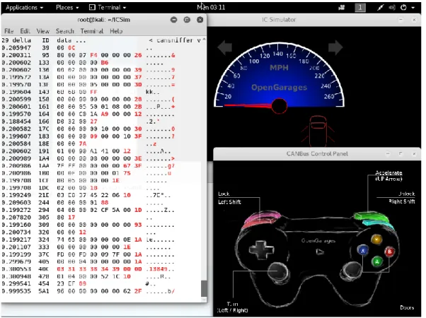Click the cansniffer row with ID 21E

point(88,195)
